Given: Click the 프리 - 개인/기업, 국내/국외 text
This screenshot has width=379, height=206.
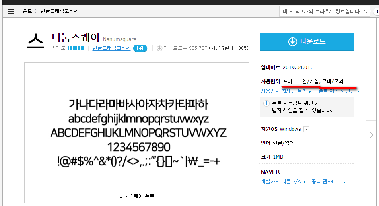Looking at the screenshot, I should coord(313,81).
